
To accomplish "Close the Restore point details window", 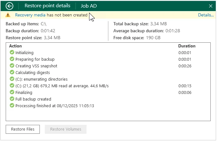I will point(211,6).
